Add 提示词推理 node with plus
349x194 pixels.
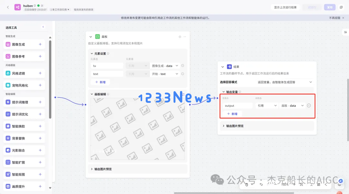click(x=40, y=102)
